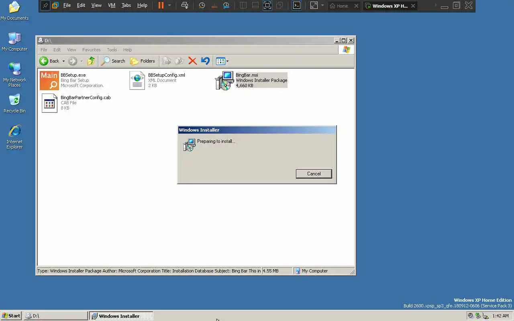Select the BingBarPartnerConfig.cab file icon
Viewport: 514px width, 321px height.
49,103
